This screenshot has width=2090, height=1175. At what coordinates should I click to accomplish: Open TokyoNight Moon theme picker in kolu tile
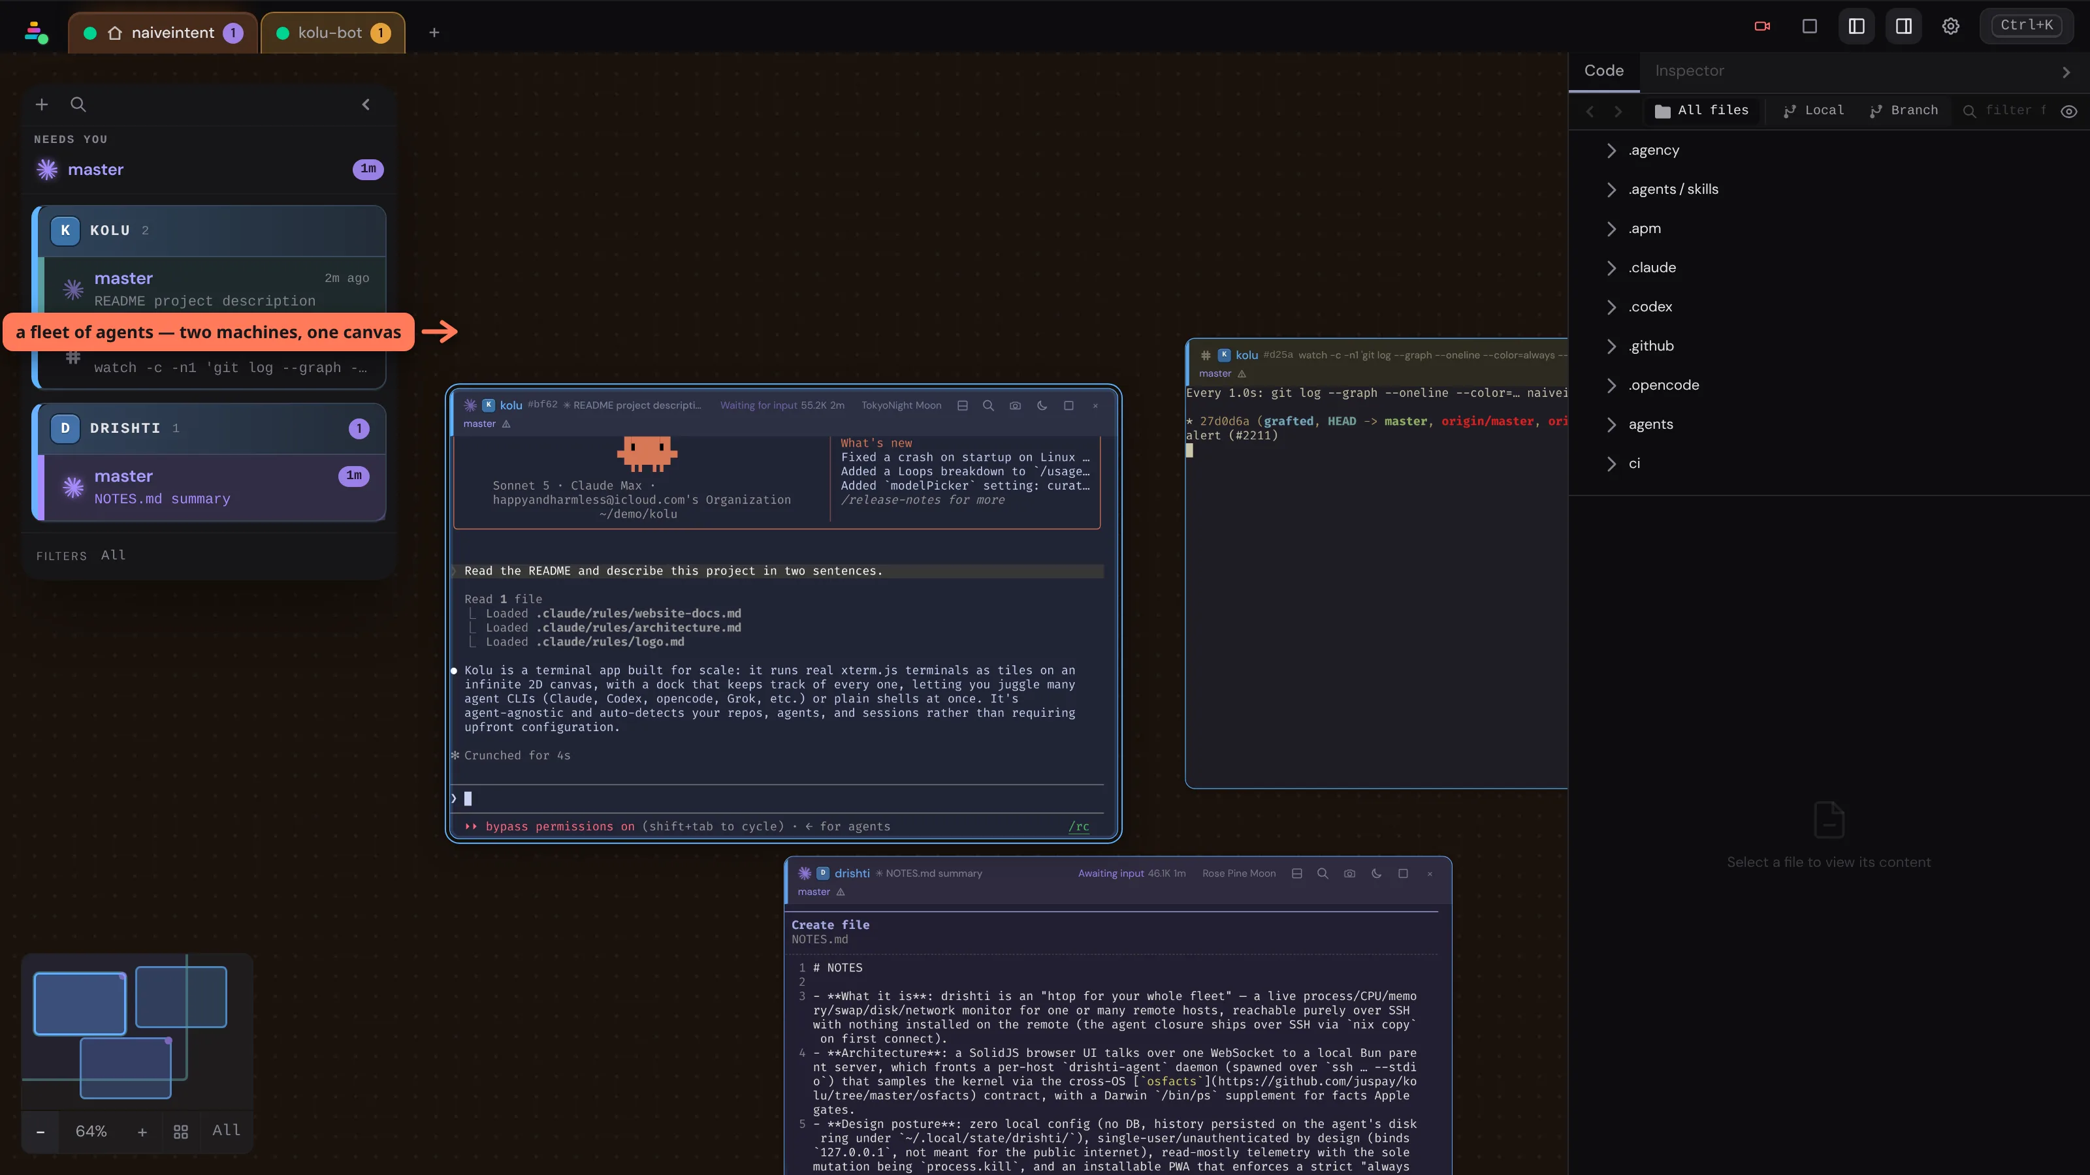point(901,405)
